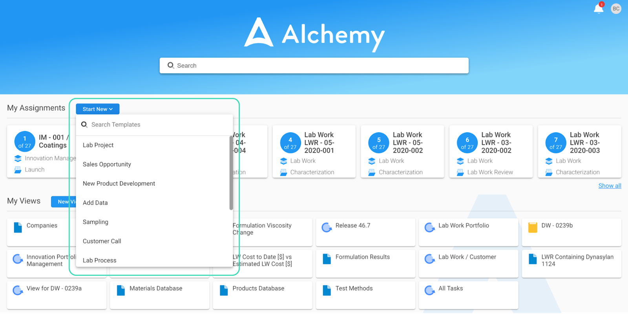This screenshot has height=316, width=628.
Task: Click the Search Templates magnifier icon
Action: 84,125
